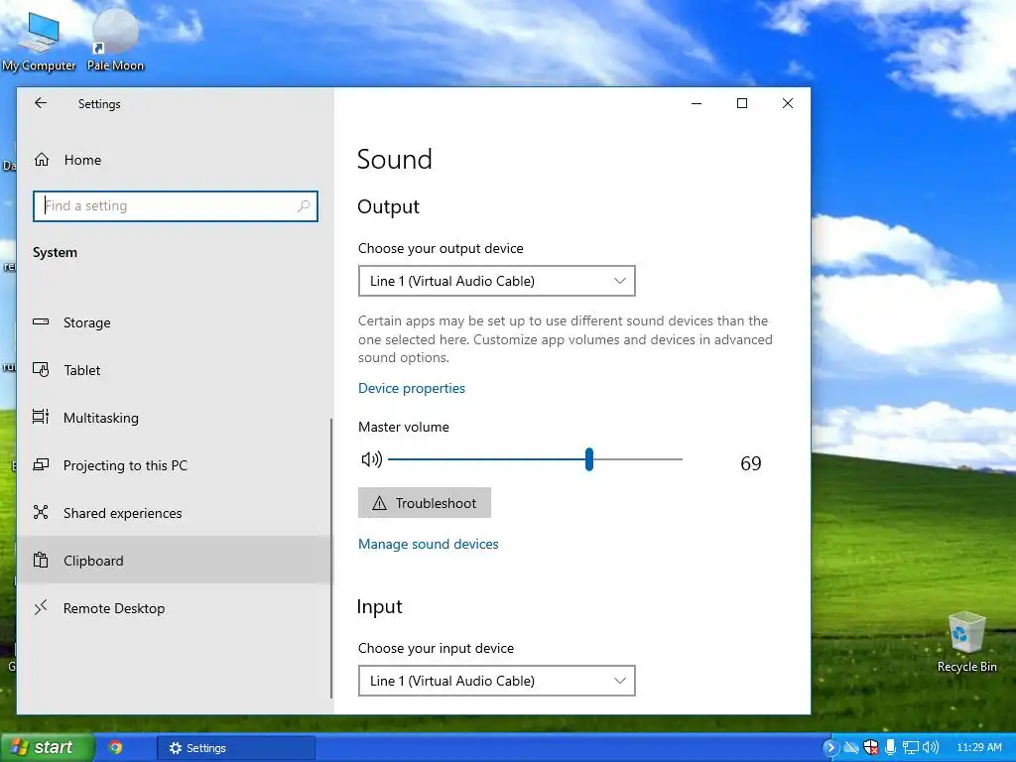Click the Home house icon
The image size is (1016, 762).
point(42,160)
